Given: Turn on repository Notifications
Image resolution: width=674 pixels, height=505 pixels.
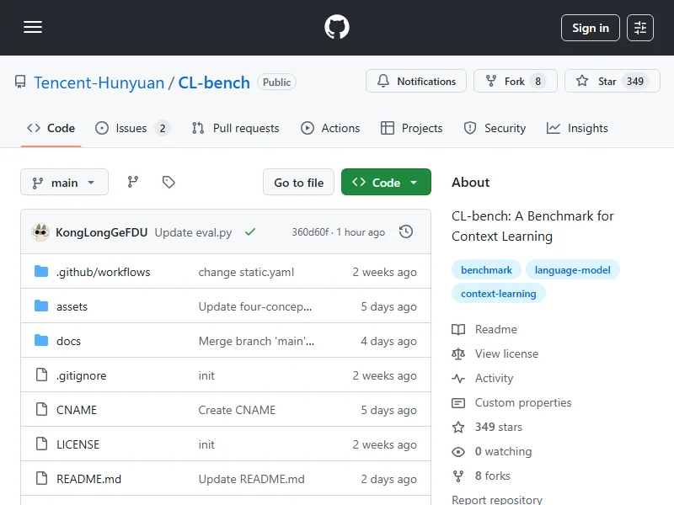Looking at the screenshot, I should pos(416,82).
